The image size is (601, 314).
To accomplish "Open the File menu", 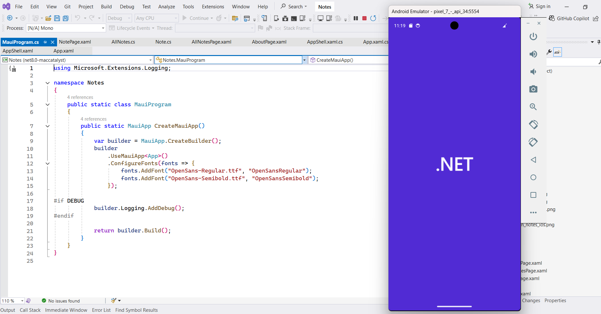I will click(x=19, y=7).
